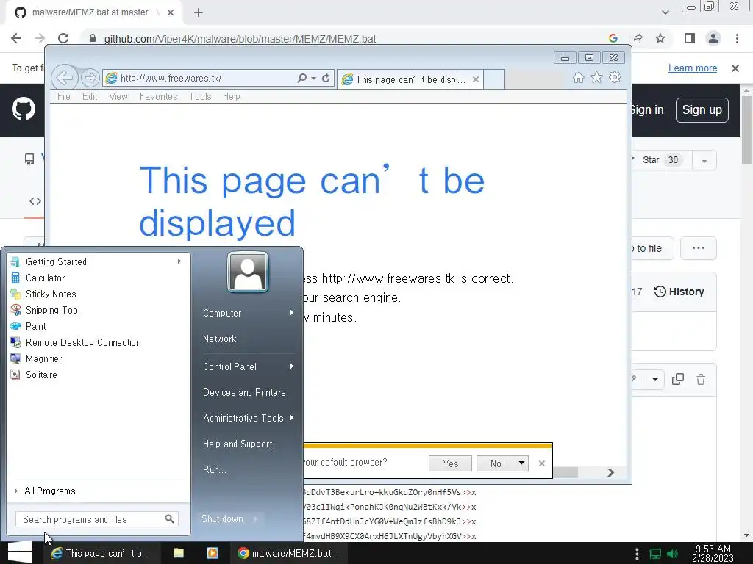Image resolution: width=753 pixels, height=564 pixels.
Task: Click the network tray icon
Action: (x=655, y=554)
